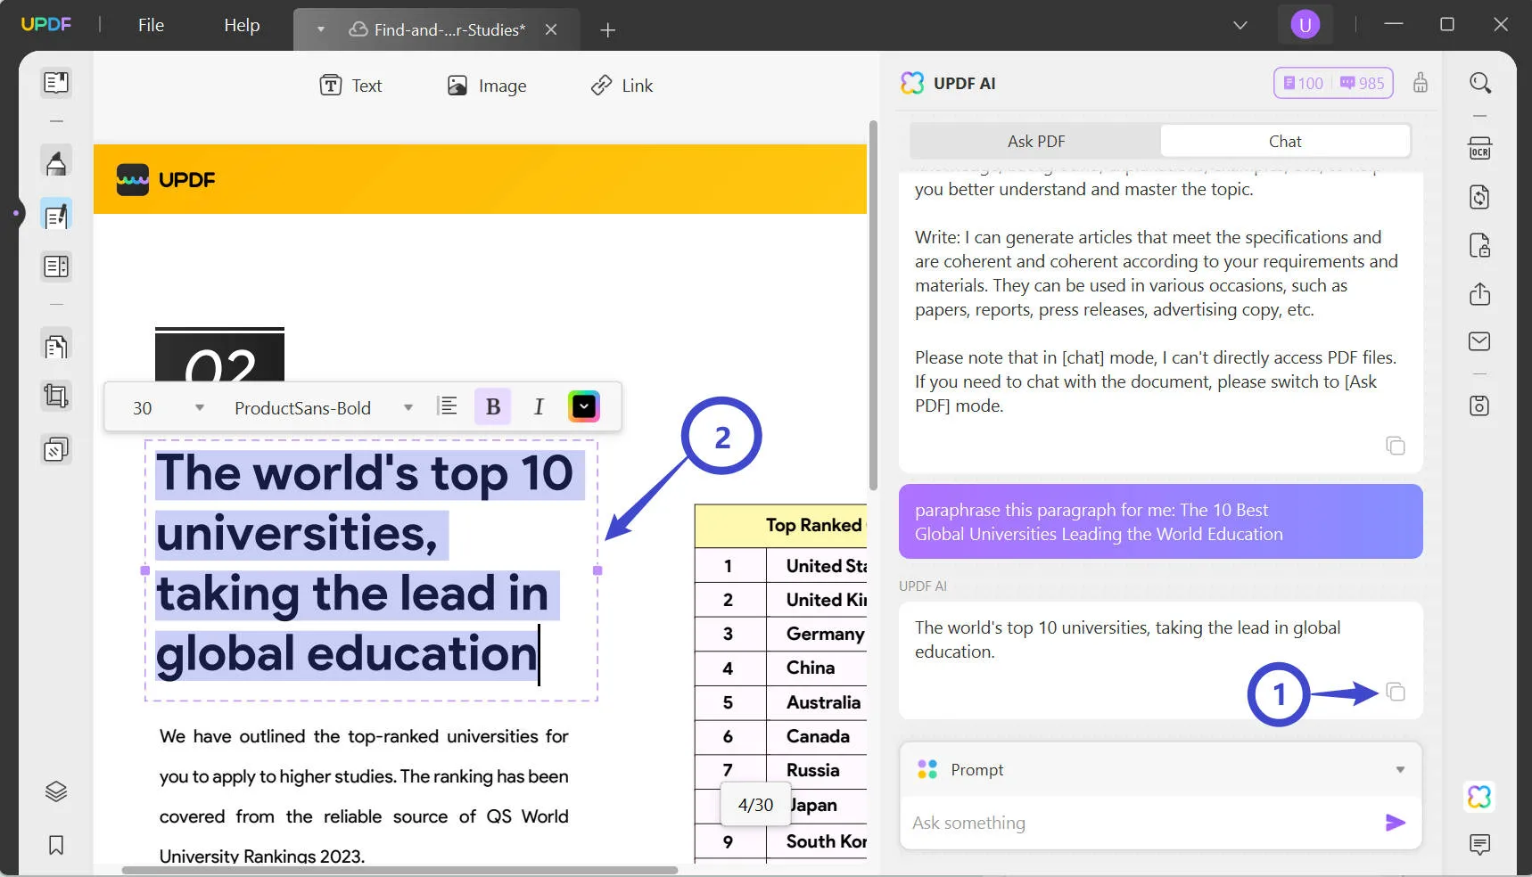The width and height of the screenshot is (1532, 877).
Task: Open the File menu
Action: point(151,25)
